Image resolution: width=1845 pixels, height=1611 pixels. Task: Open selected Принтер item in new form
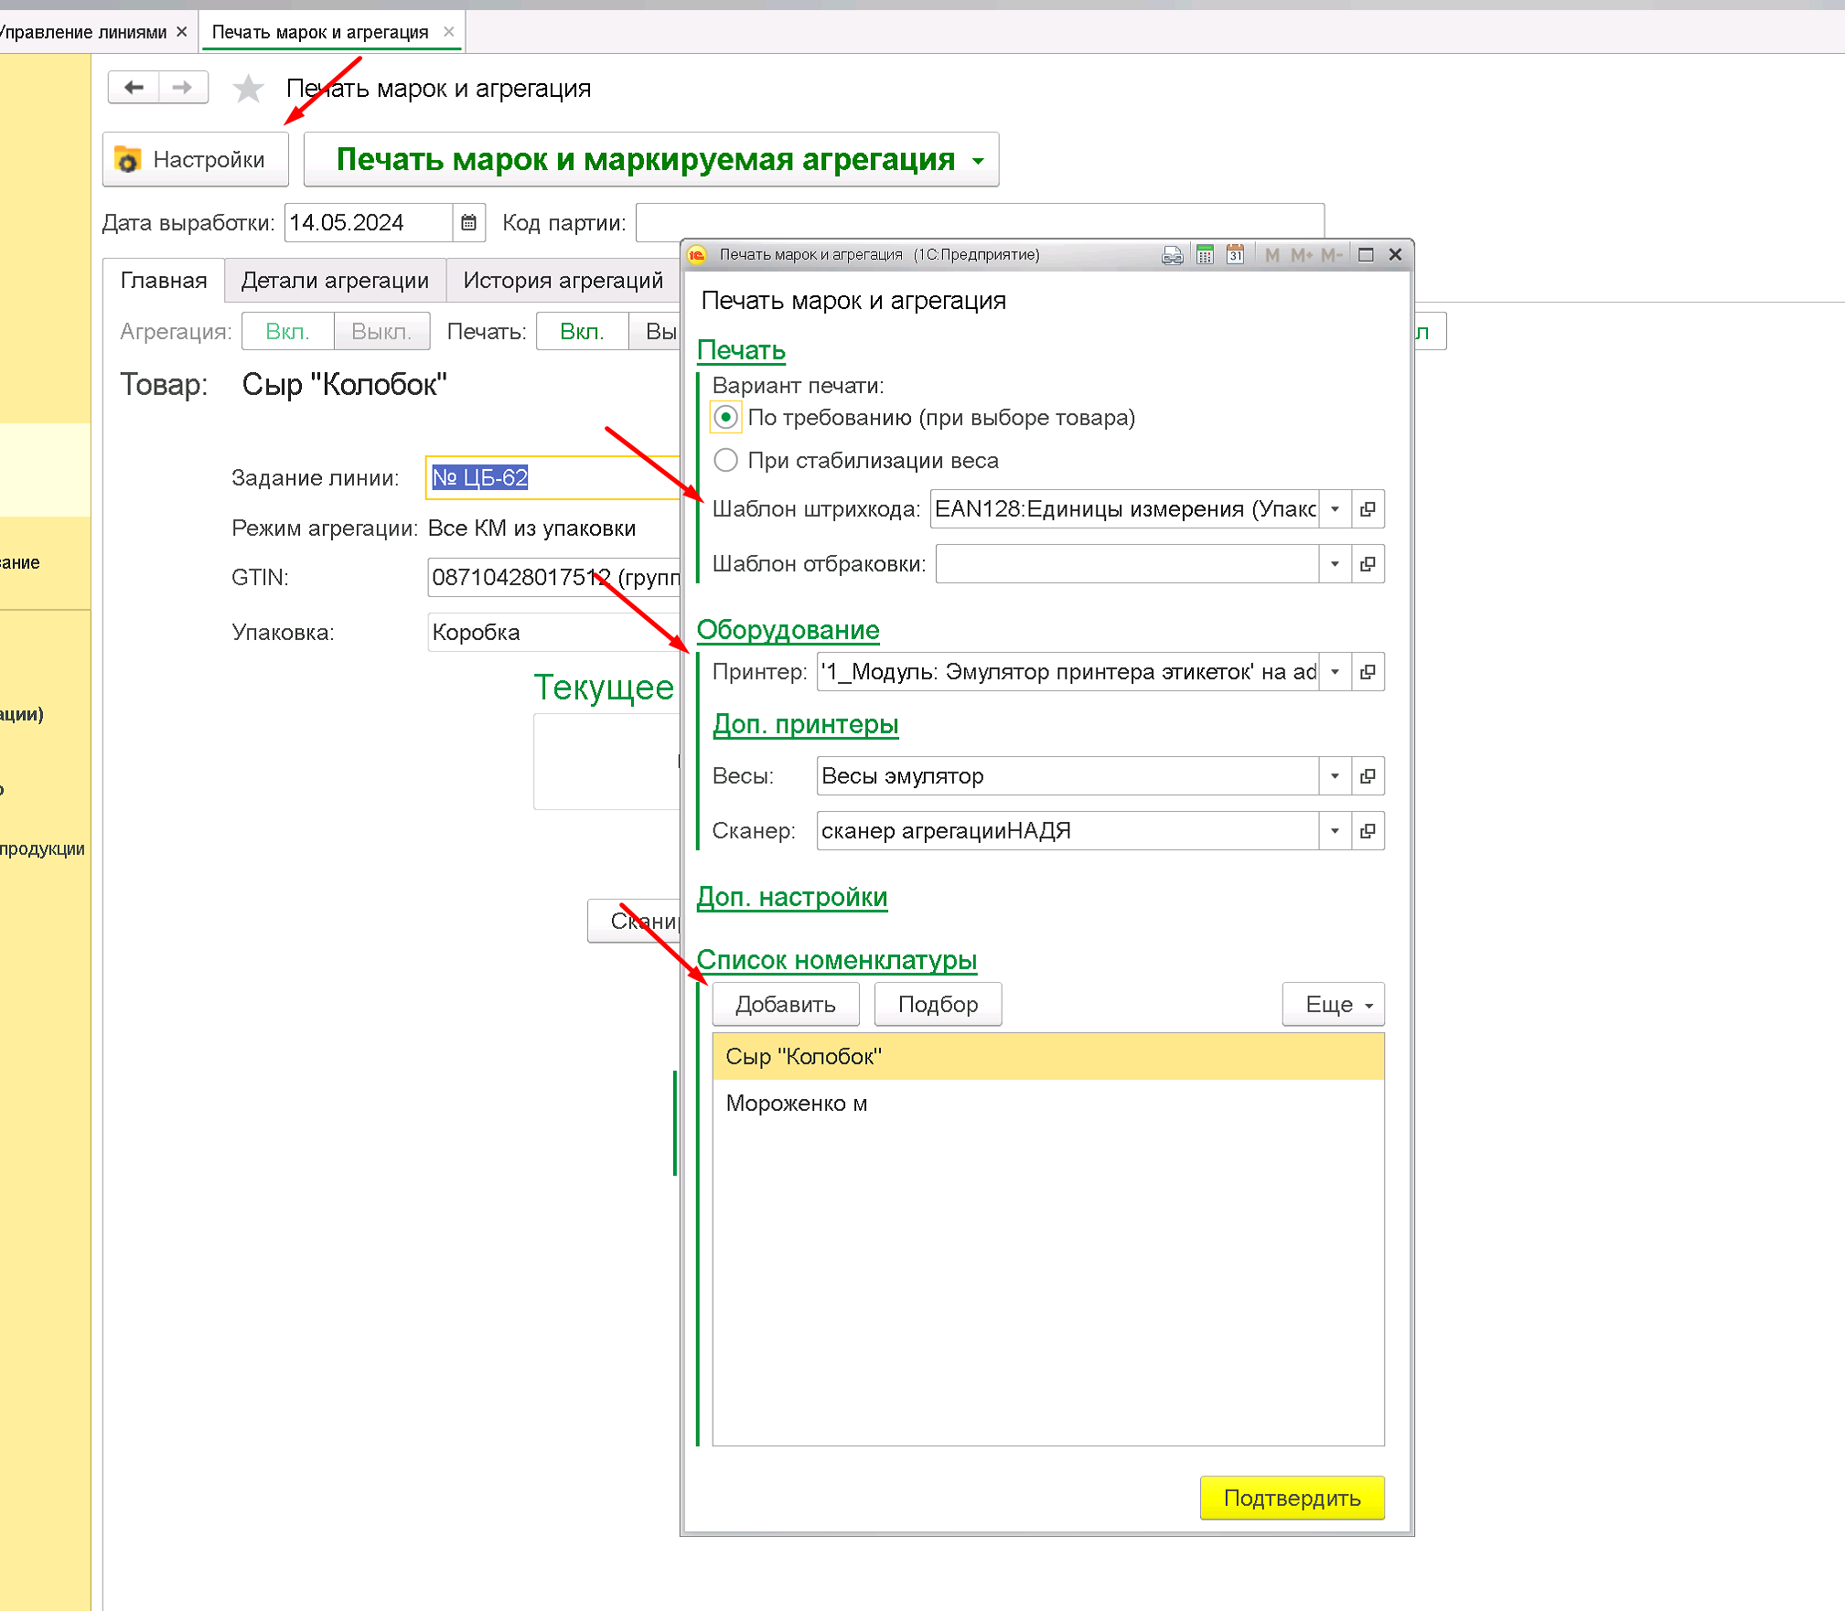[1368, 672]
